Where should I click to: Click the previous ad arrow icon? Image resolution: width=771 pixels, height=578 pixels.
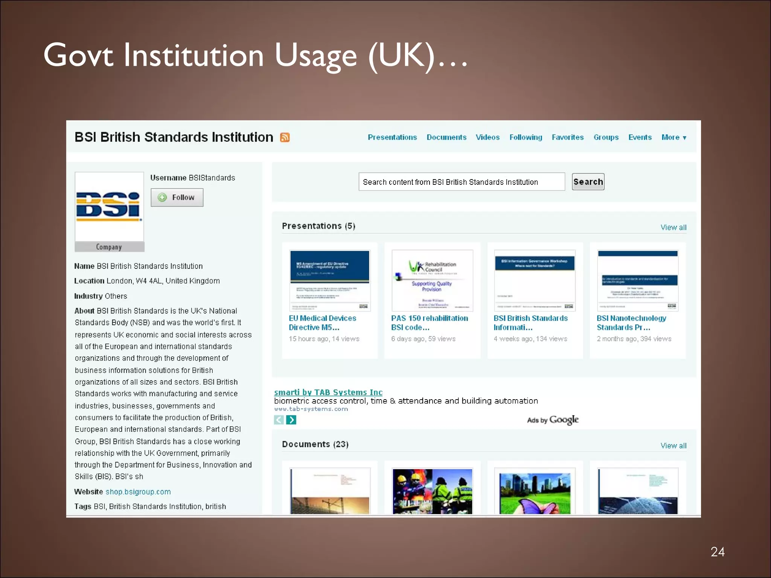pos(279,420)
